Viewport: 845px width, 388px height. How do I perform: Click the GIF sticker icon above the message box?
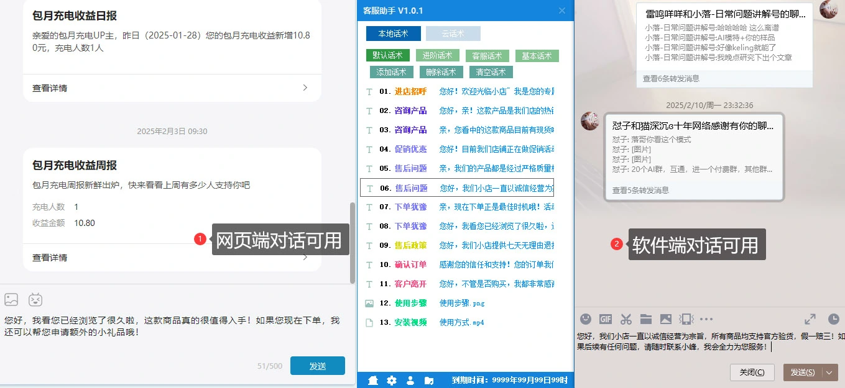click(x=605, y=319)
